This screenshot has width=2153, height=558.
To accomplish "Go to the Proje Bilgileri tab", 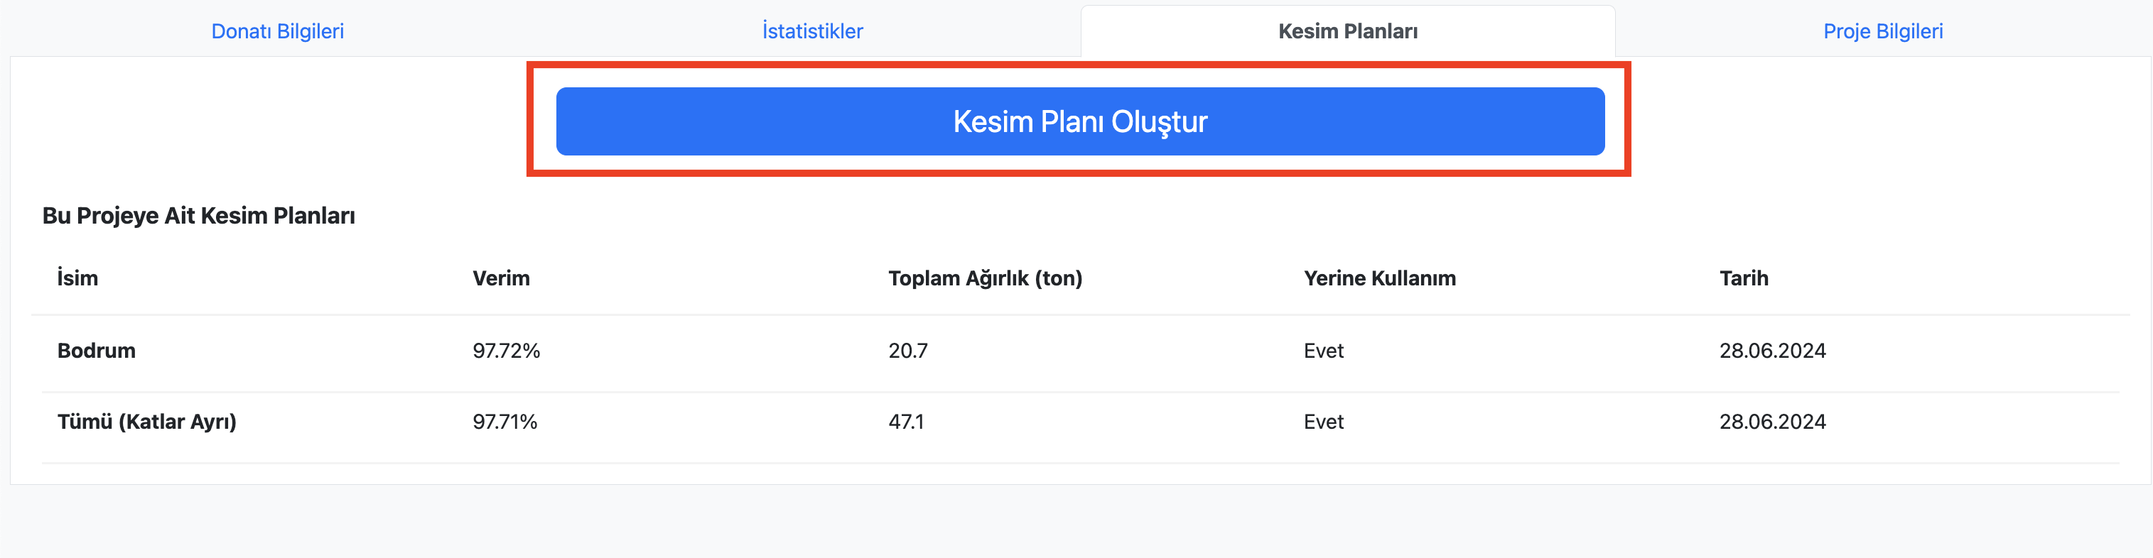I will (1882, 31).
